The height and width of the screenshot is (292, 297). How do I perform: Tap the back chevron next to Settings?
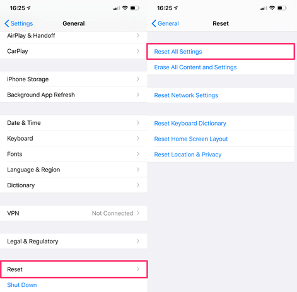[x=7, y=23]
